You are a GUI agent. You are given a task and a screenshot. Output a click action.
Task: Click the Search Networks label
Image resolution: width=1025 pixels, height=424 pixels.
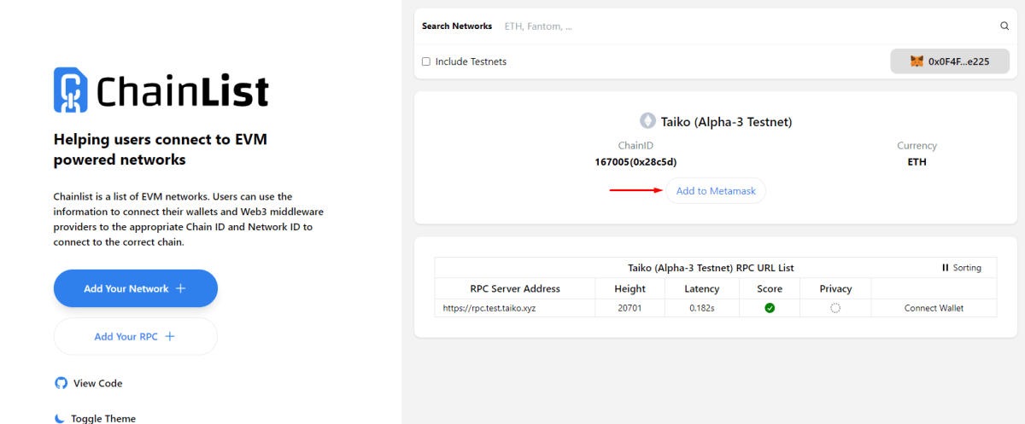point(457,26)
